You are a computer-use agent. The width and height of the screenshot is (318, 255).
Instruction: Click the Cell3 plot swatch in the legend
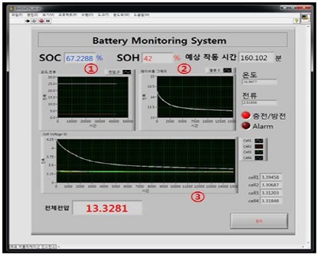259,152
